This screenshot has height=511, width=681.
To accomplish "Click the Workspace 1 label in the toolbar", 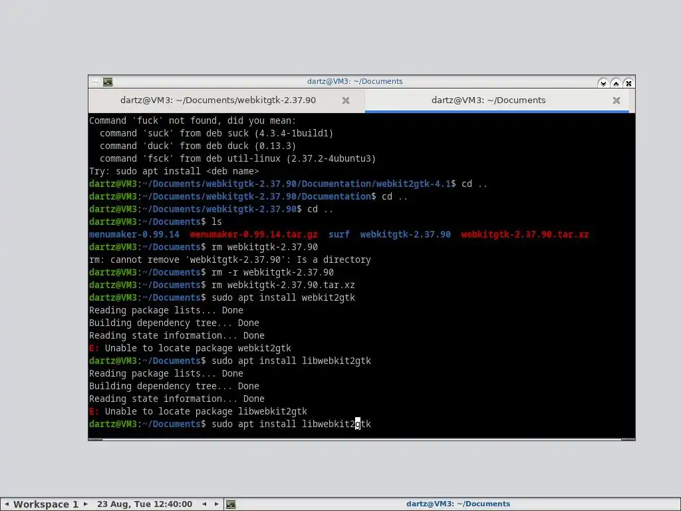I will [x=46, y=504].
